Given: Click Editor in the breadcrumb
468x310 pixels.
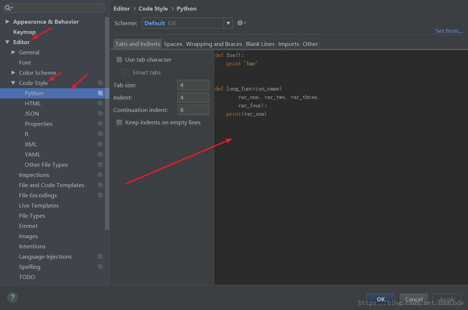Looking at the screenshot, I should click(x=122, y=9).
